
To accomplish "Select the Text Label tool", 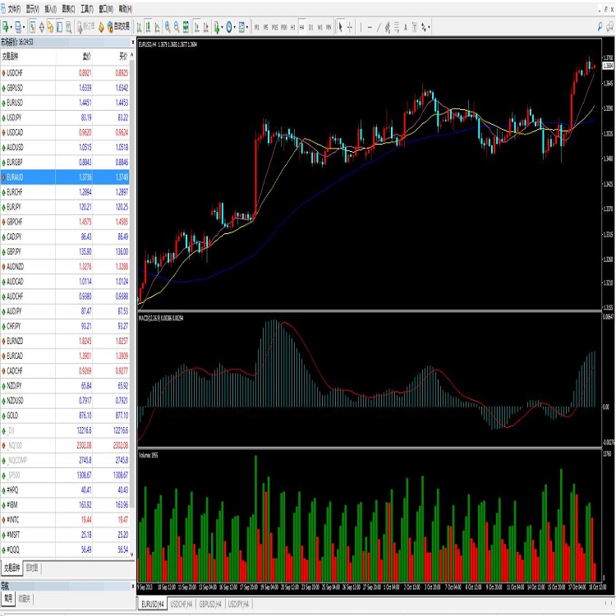I will click(x=415, y=27).
